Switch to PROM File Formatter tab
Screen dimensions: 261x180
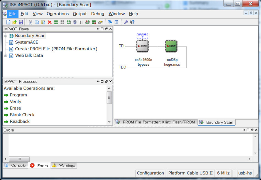click(x=156, y=122)
